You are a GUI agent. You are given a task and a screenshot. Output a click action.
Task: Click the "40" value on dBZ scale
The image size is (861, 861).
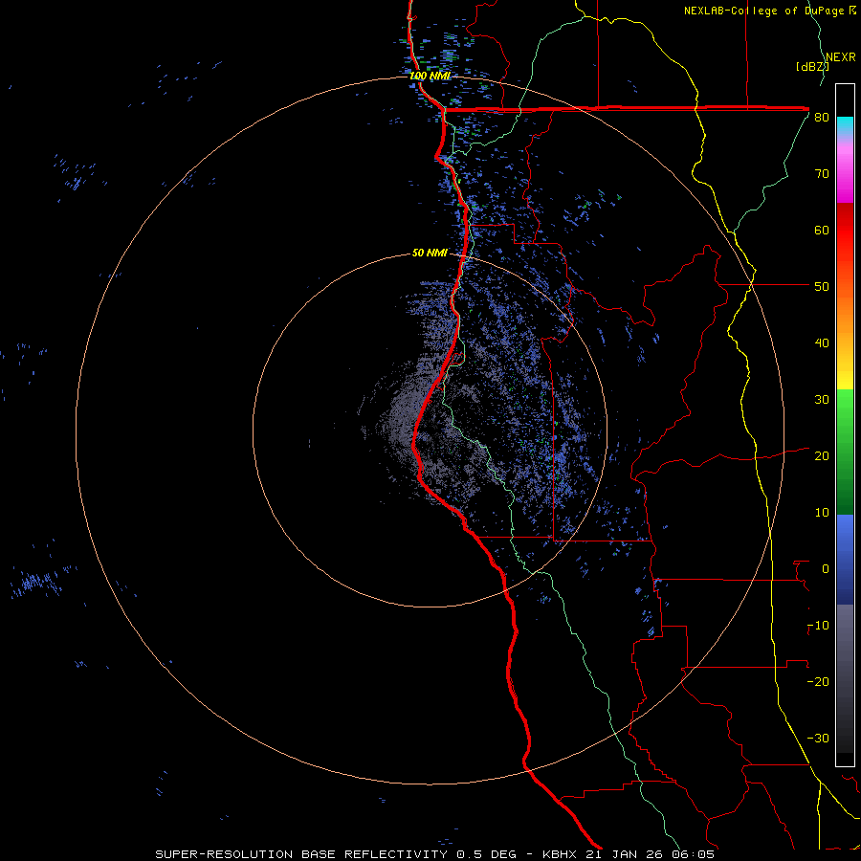tap(822, 343)
